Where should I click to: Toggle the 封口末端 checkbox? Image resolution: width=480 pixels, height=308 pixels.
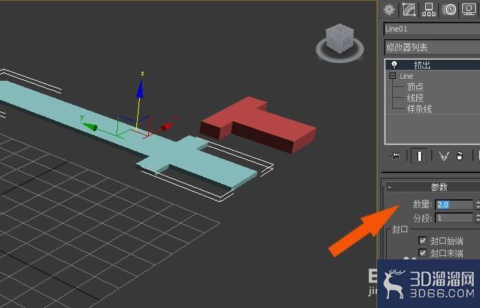[x=422, y=253]
